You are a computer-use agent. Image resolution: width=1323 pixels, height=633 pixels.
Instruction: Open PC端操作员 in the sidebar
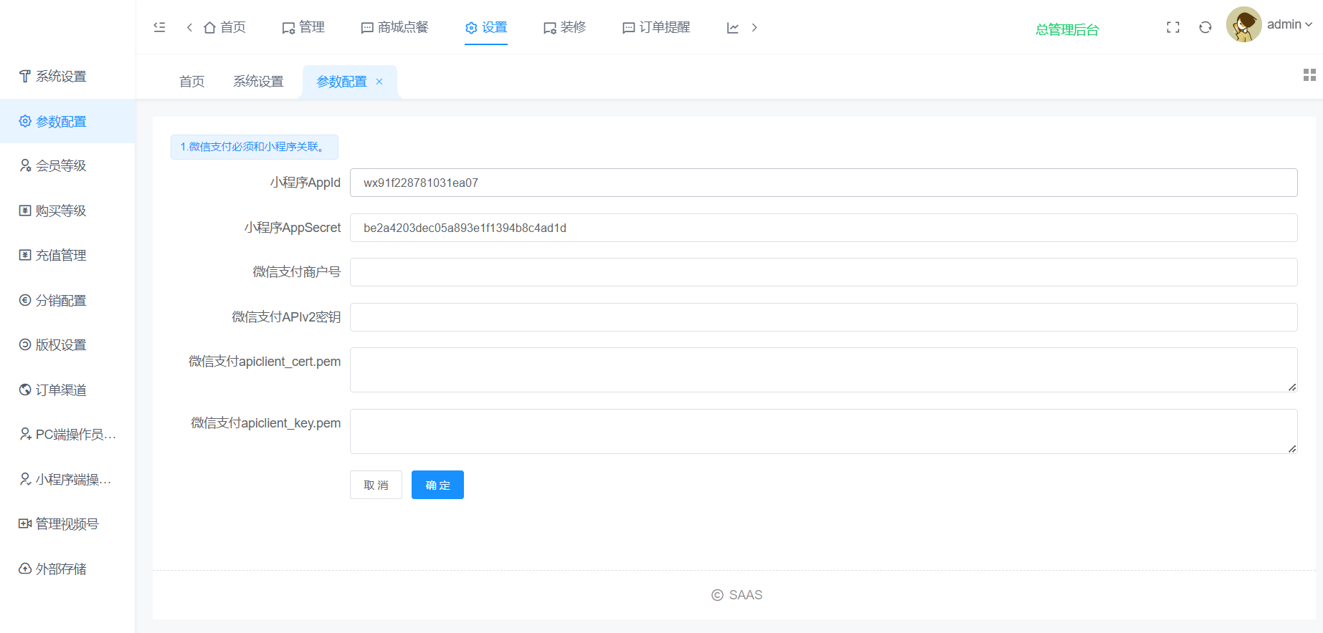(67, 434)
